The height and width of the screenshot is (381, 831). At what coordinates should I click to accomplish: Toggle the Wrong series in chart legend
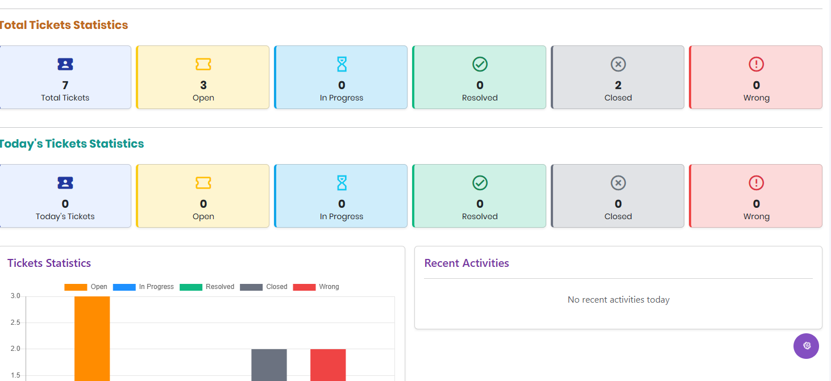pos(316,287)
